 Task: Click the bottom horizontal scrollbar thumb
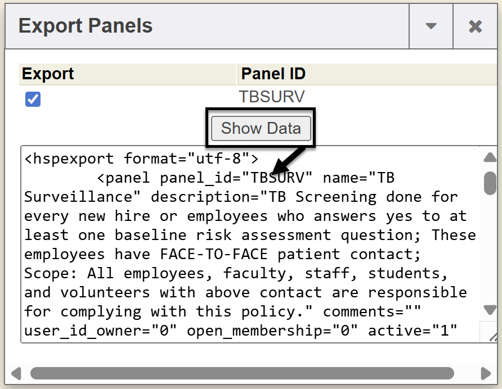tap(242, 373)
